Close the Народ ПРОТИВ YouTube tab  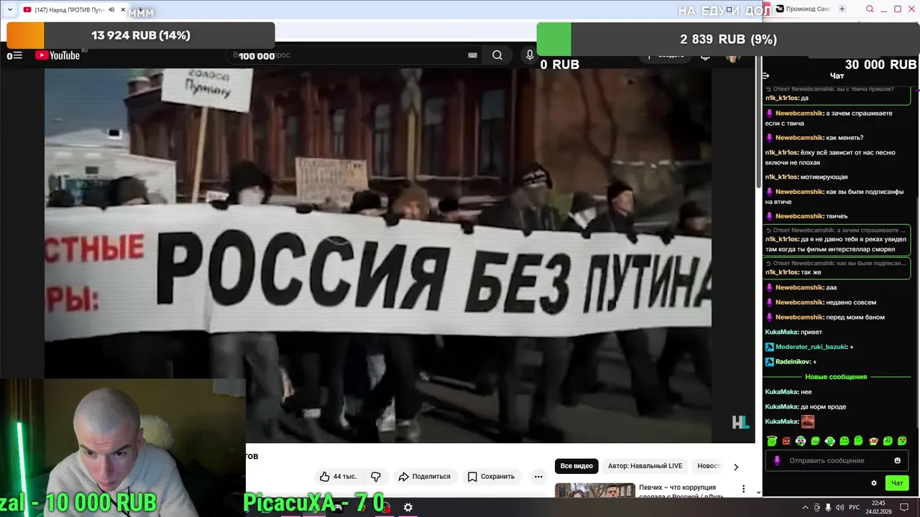(x=123, y=10)
